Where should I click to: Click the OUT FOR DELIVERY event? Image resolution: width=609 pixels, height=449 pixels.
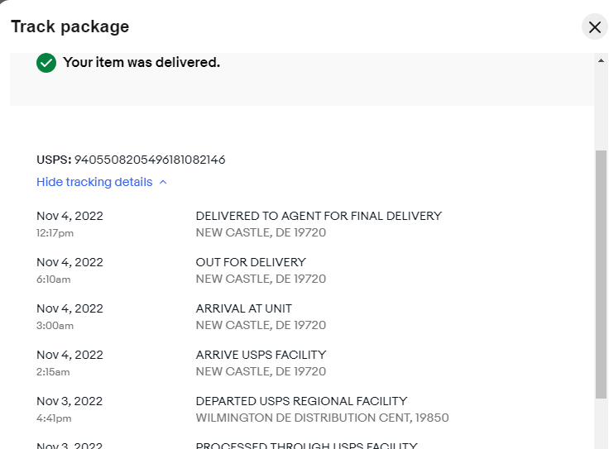click(251, 262)
